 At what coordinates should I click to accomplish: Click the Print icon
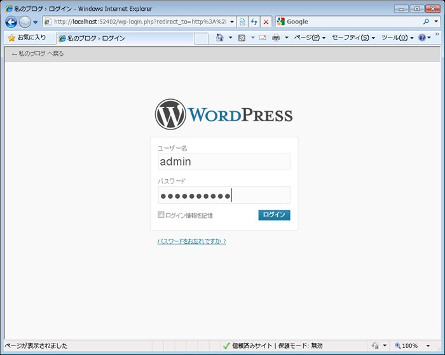pos(276,37)
